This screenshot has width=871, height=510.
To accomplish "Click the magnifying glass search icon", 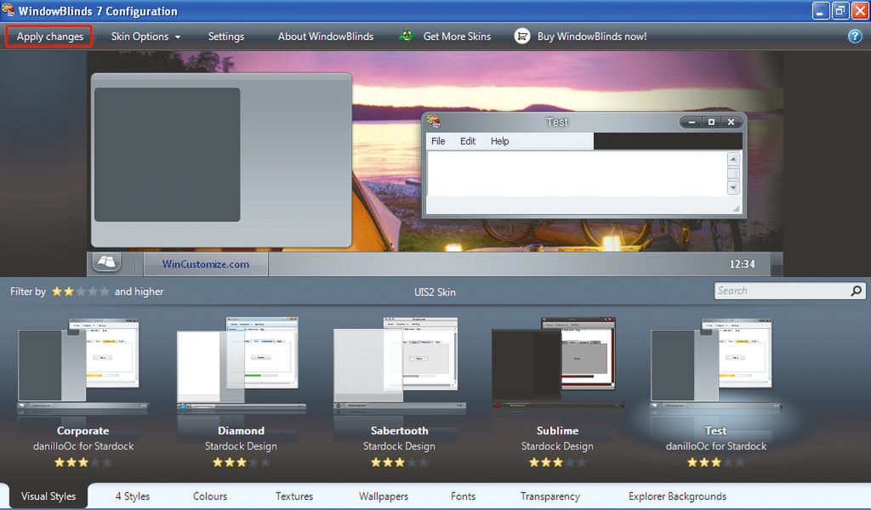I will click(x=857, y=290).
